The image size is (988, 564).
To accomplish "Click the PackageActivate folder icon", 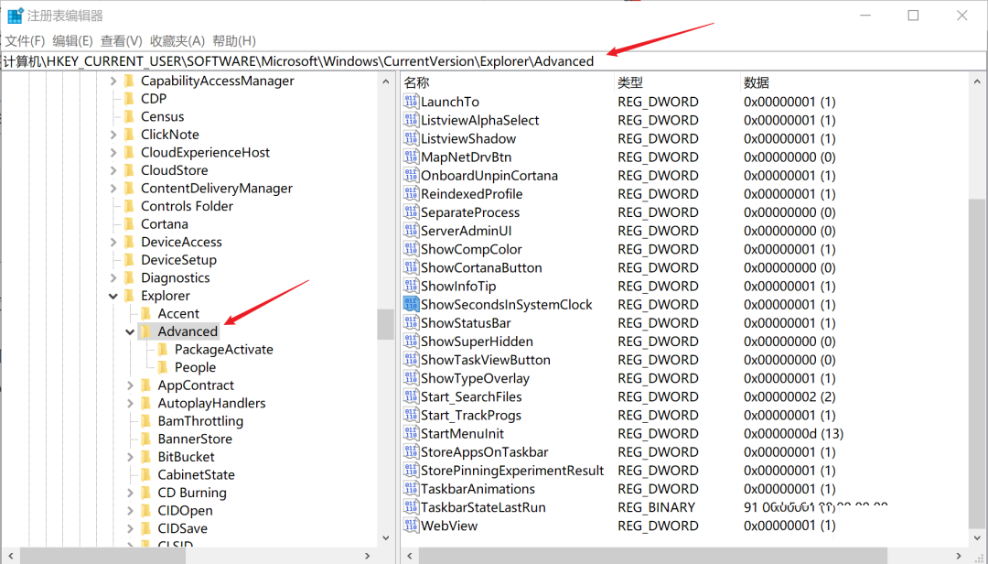I will click(163, 349).
